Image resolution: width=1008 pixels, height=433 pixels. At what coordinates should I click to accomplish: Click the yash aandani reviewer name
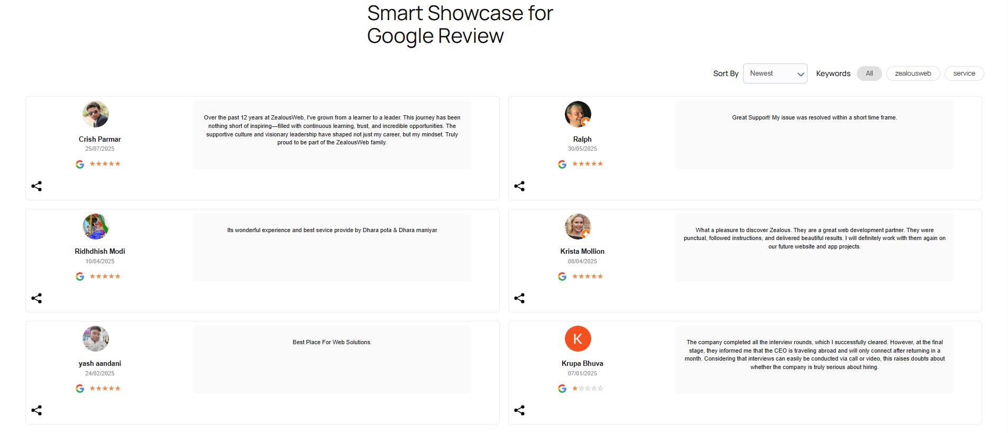[100, 363]
